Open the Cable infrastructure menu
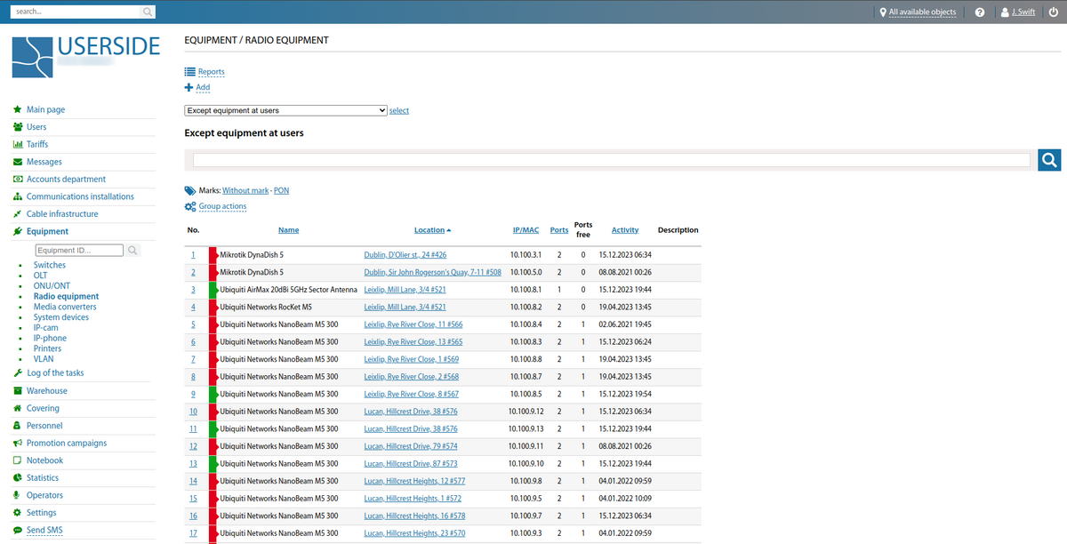The width and height of the screenshot is (1067, 544). pyautogui.click(x=62, y=214)
